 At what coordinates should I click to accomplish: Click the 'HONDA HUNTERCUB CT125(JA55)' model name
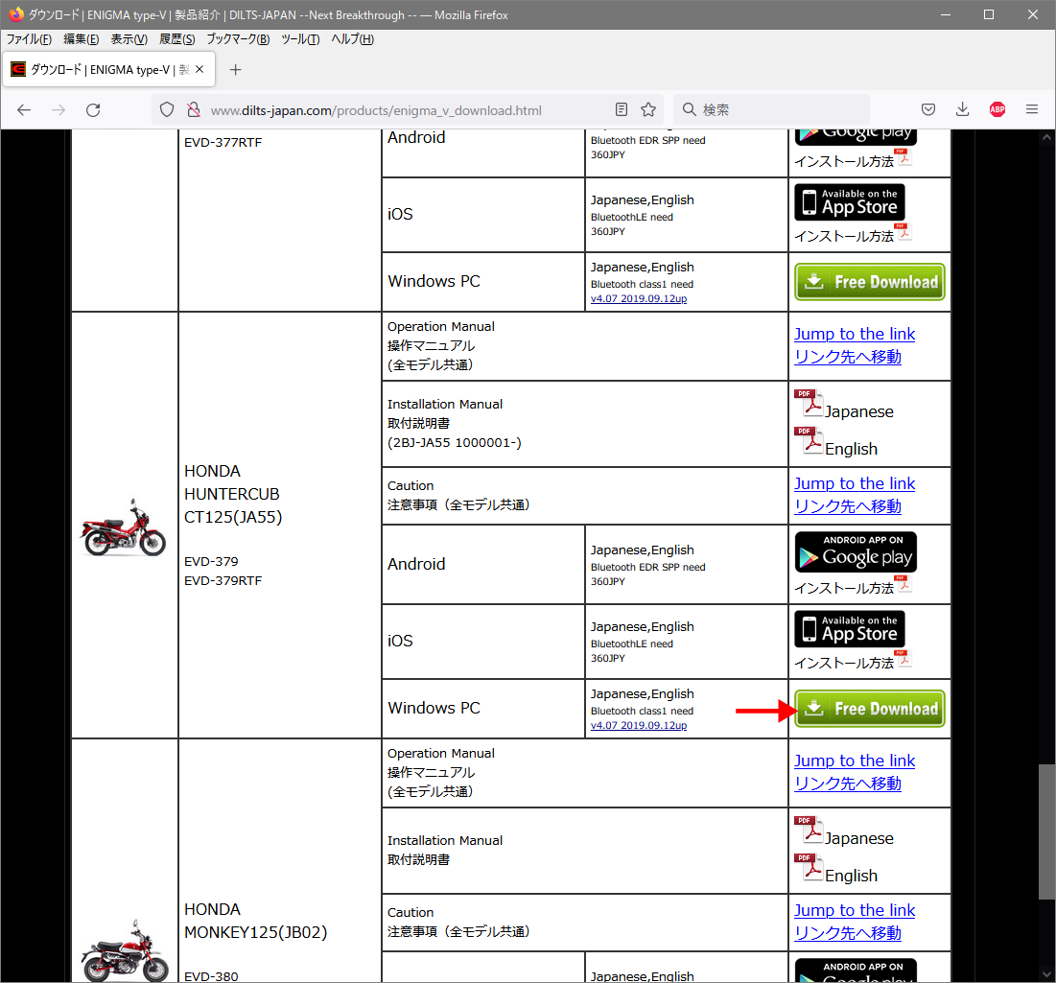click(x=233, y=494)
